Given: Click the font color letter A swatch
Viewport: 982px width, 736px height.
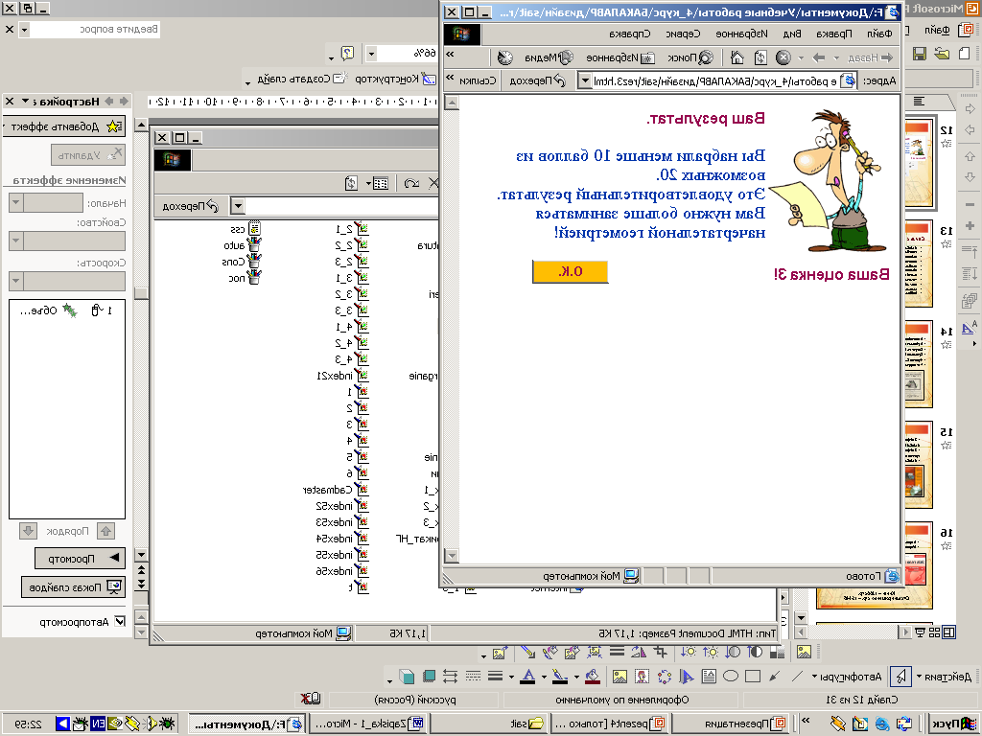Looking at the screenshot, I should pos(528,676).
